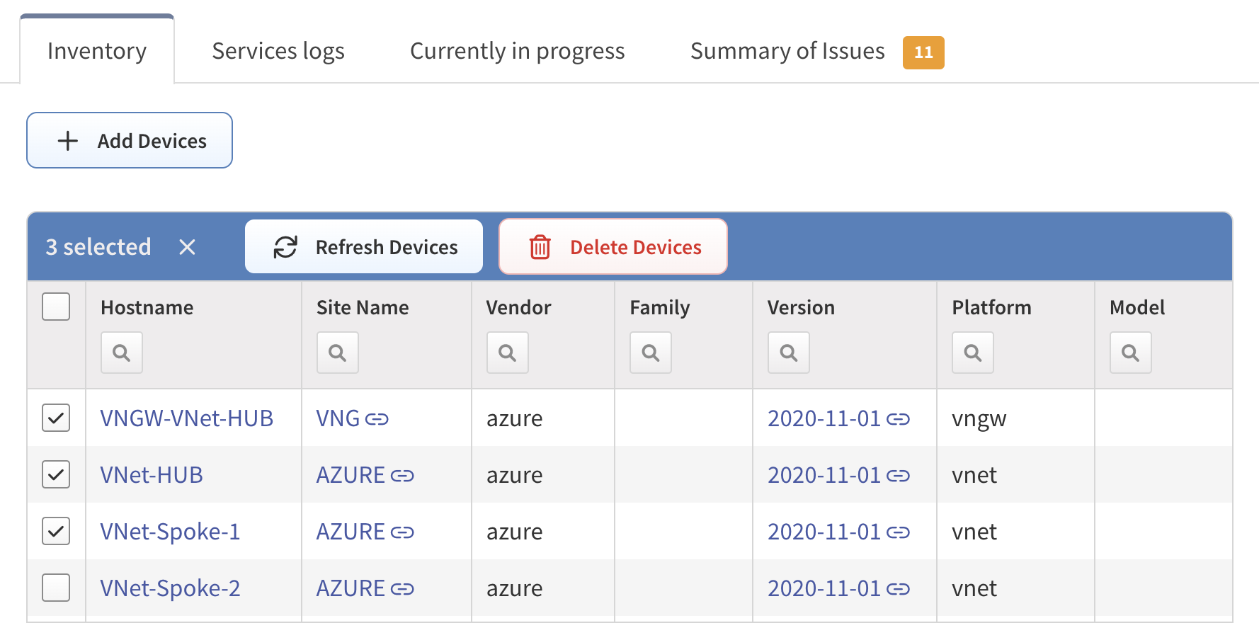Screen dimensions: 1259x623
Task: Click the Model column search icon
Action: (1131, 353)
